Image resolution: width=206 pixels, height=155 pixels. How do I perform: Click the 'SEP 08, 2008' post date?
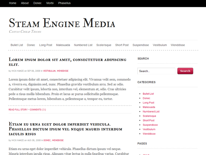(x=34, y=71)
